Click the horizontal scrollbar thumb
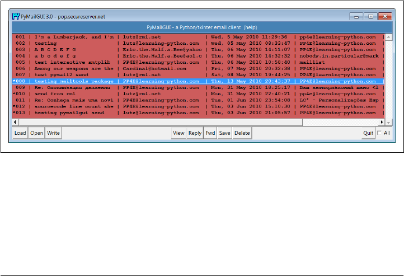This screenshot has width=404, height=276. click(x=160, y=122)
